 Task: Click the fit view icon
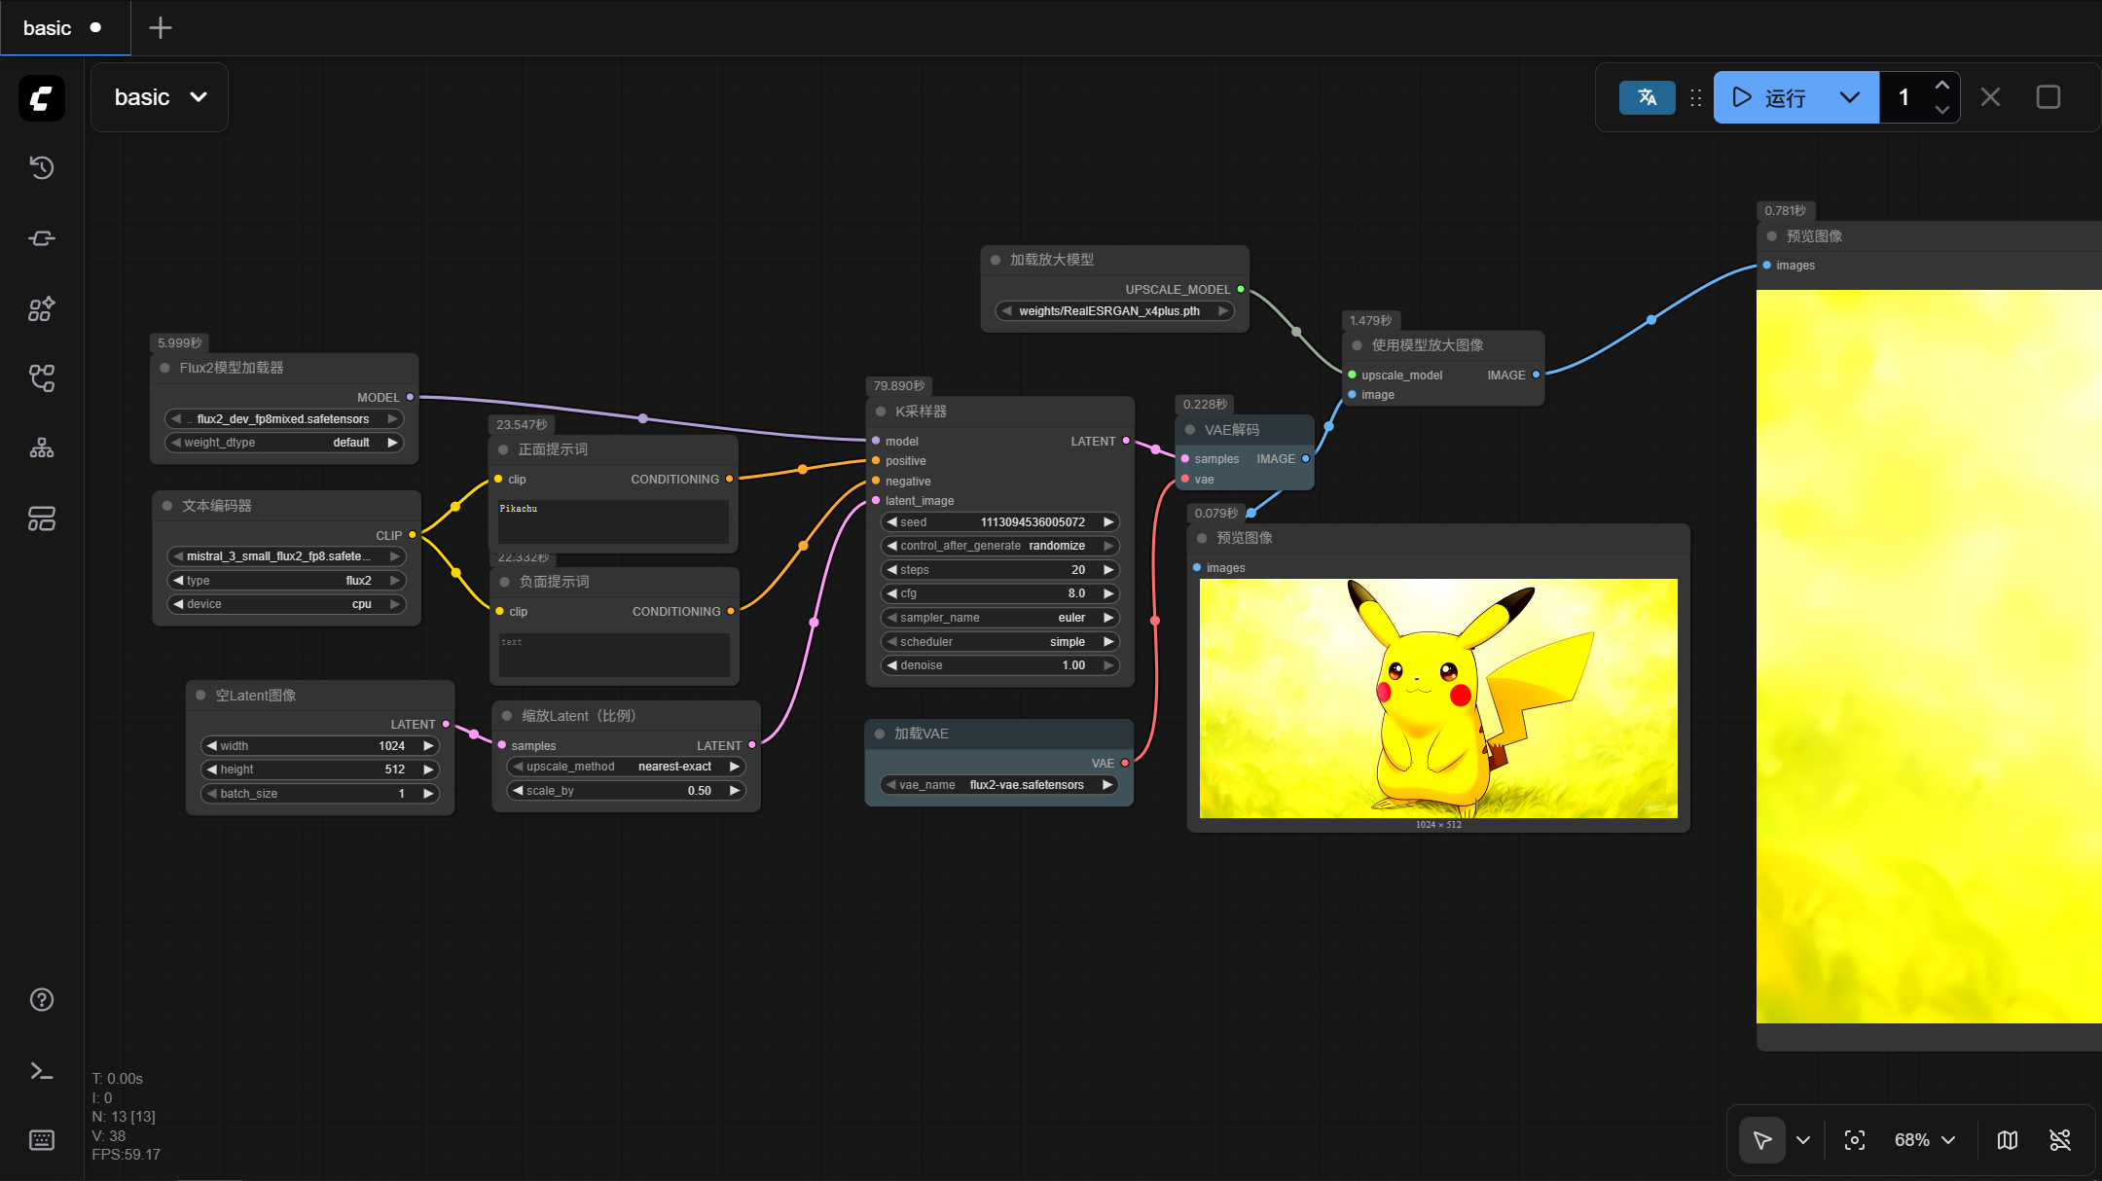[x=1855, y=1140]
